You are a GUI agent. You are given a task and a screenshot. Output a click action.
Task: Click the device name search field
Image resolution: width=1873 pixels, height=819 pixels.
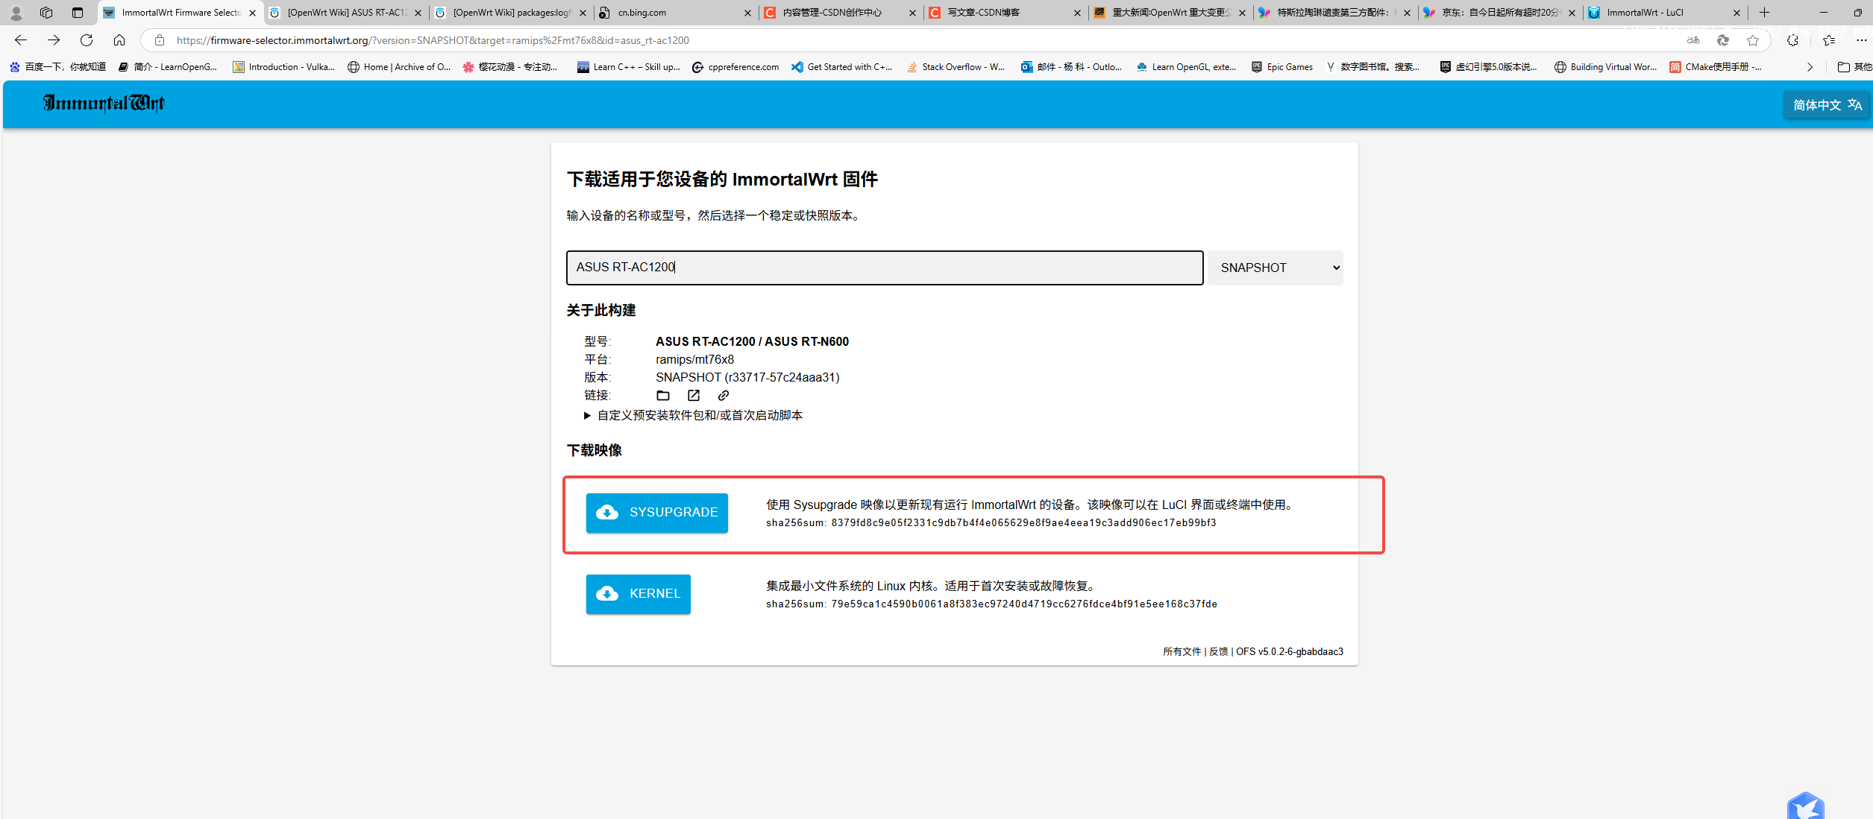(x=884, y=268)
